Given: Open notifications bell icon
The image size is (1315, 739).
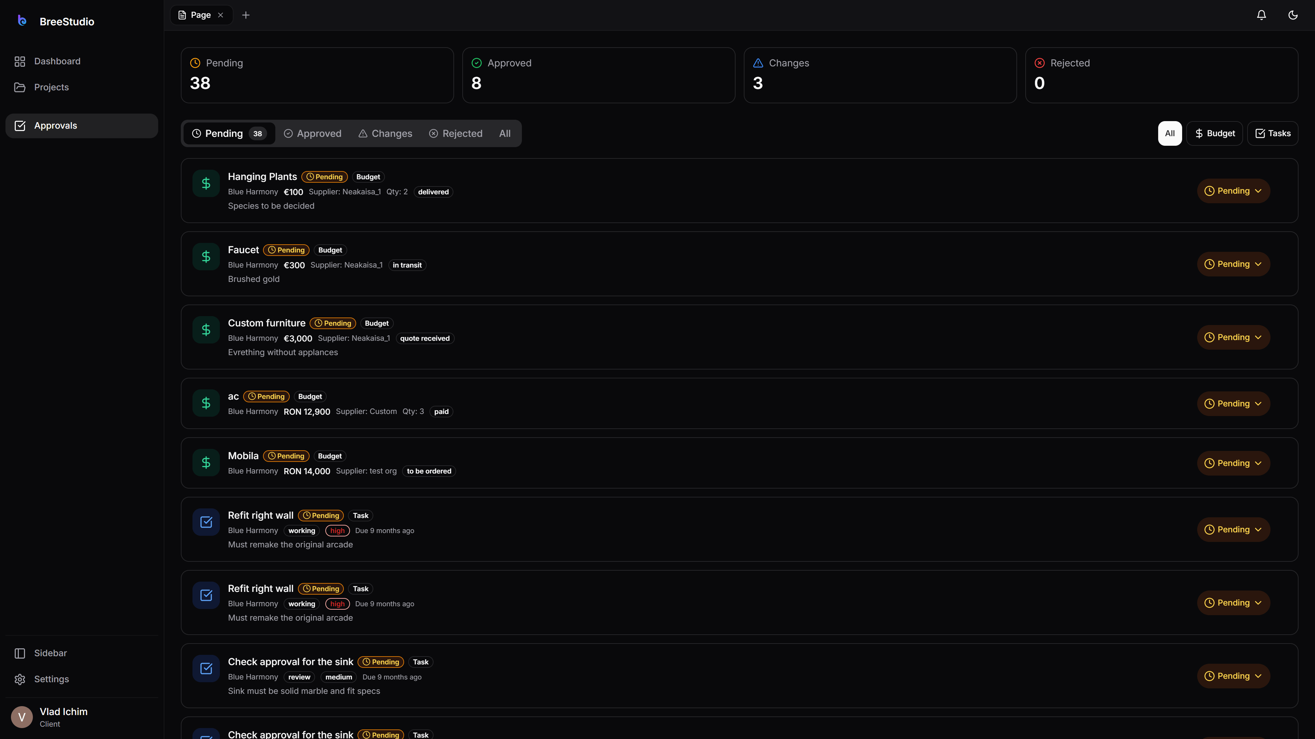Looking at the screenshot, I should 1261,15.
